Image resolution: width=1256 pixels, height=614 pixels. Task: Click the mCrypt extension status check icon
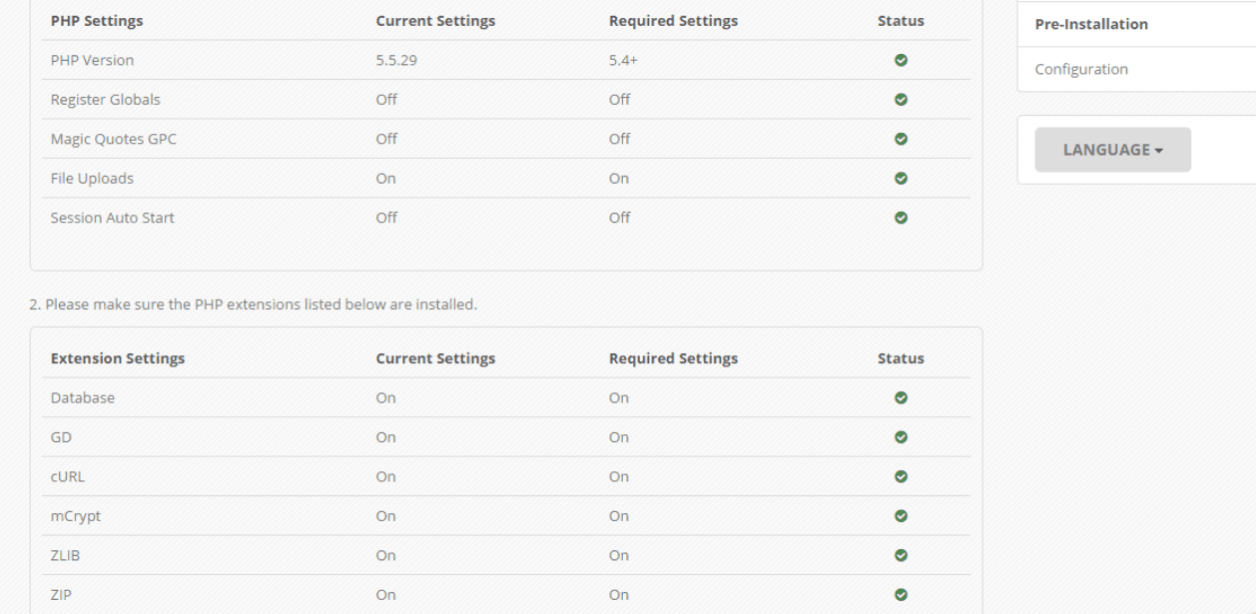coord(901,516)
